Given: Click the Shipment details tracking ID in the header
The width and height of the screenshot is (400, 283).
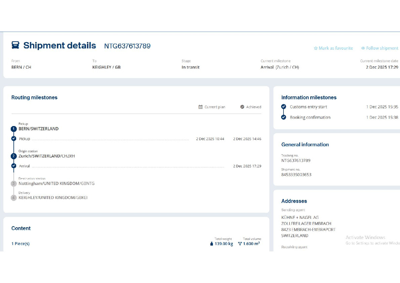Looking at the screenshot, I should (127, 46).
